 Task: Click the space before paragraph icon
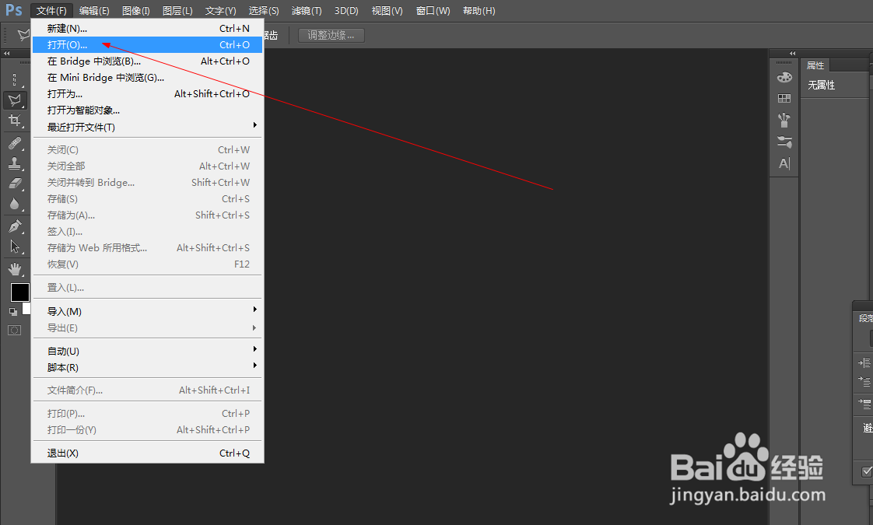[x=864, y=404]
